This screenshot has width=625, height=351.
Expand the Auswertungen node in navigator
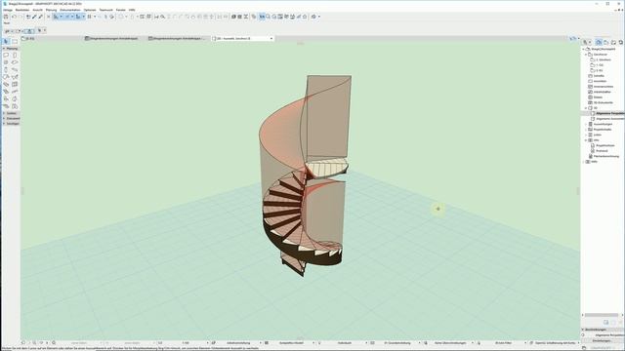click(586, 124)
